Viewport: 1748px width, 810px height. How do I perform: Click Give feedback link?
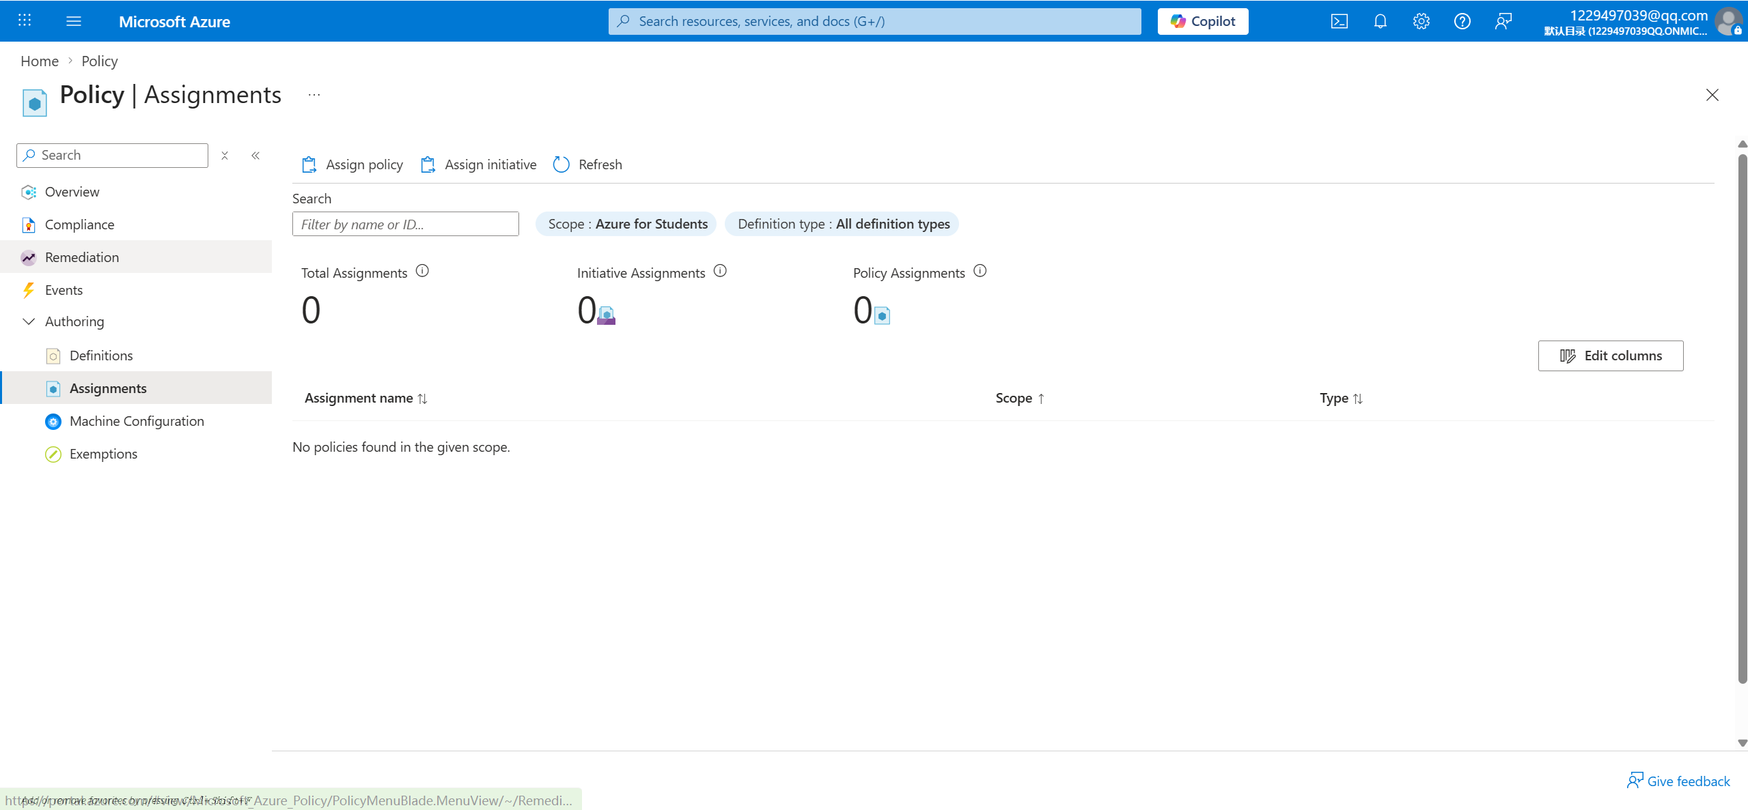point(1678,781)
